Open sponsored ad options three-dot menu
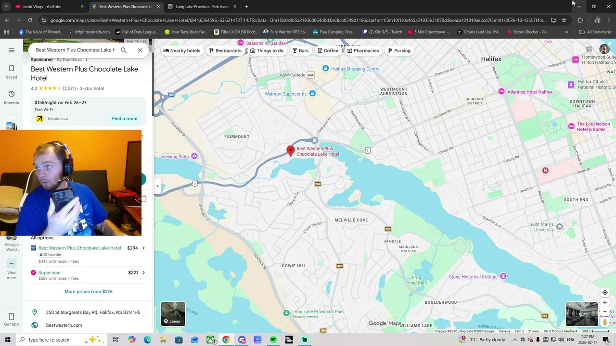 (86, 60)
